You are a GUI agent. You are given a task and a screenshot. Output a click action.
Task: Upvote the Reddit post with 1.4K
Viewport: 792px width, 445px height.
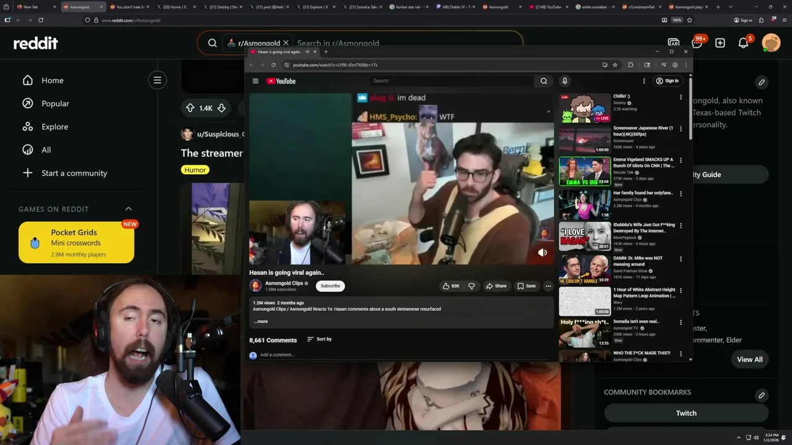pyautogui.click(x=190, y=108)
